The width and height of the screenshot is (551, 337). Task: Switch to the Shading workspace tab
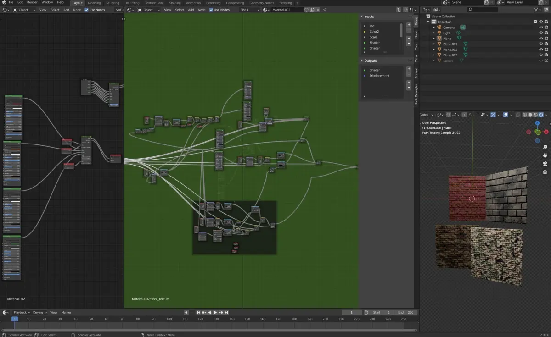pyautogui.click(x=175, y=3)
